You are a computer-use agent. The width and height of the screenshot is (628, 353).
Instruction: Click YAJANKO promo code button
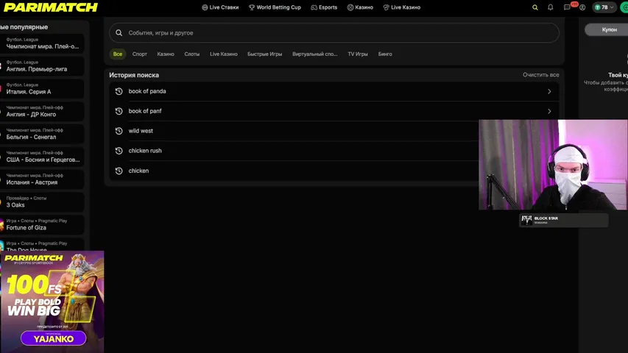pyautogui.click(x=53, y=338)
